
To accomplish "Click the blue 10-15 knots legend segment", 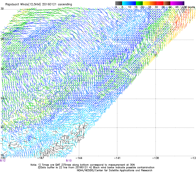I will (132, 3).
